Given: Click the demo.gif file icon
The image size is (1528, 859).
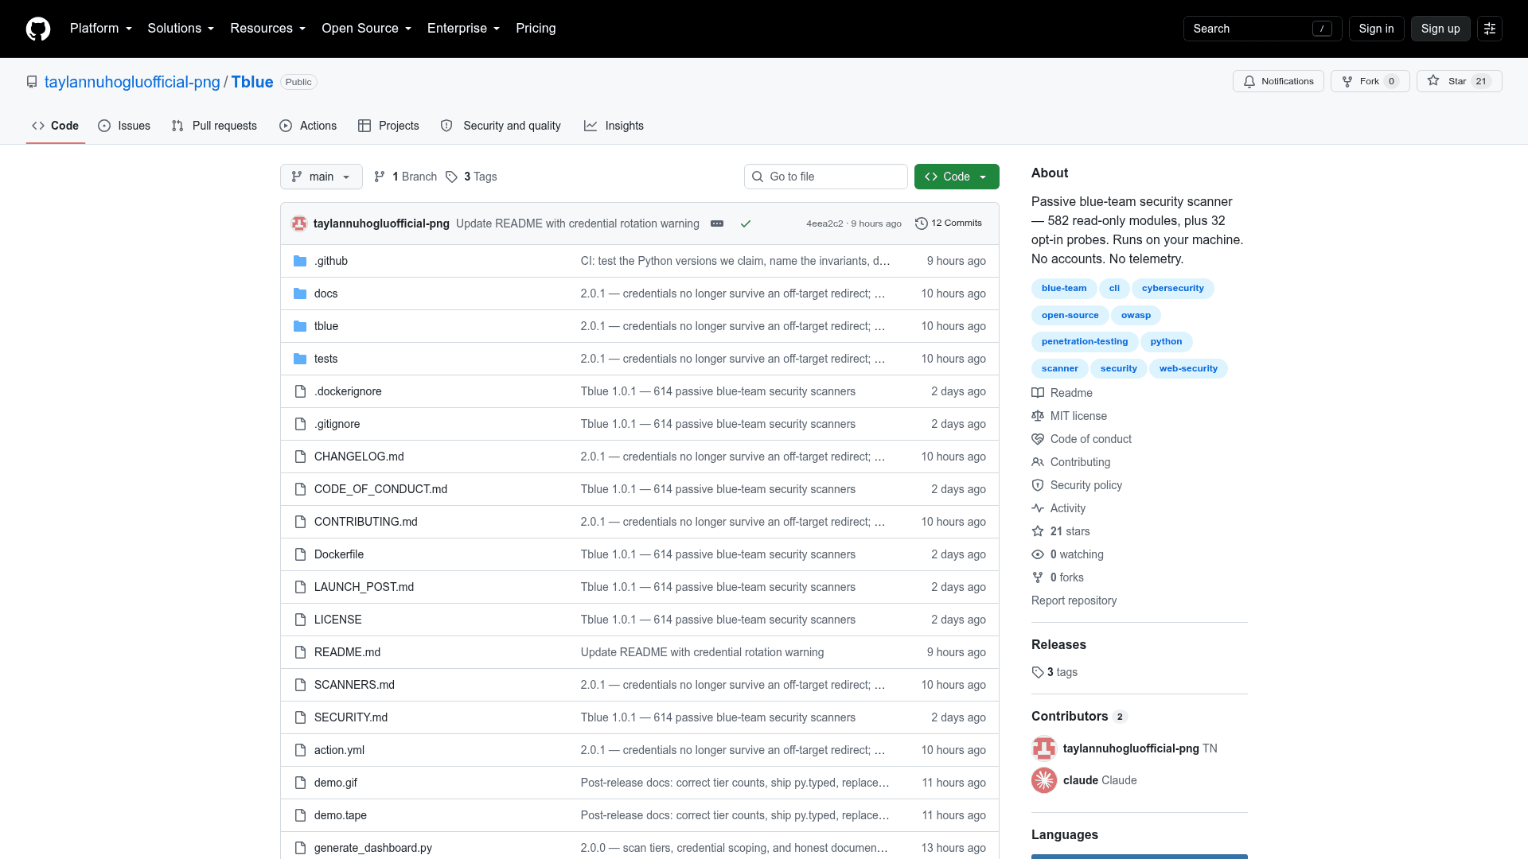Looking at the screenshot, I should (x=300, y=783).
